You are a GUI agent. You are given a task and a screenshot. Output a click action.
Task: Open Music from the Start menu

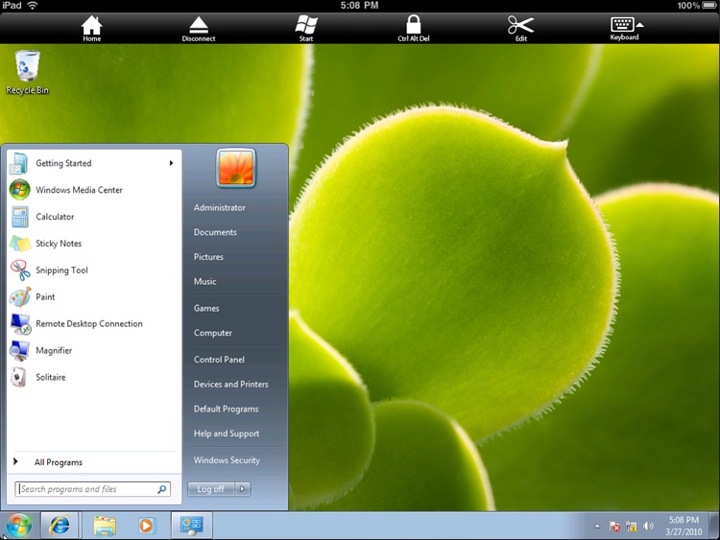pos(204,281)
